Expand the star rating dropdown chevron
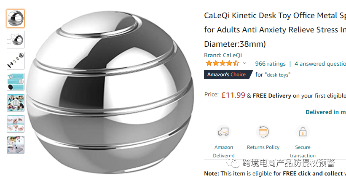The width and height of the screenshot is (346, 178). click(244, 64)
